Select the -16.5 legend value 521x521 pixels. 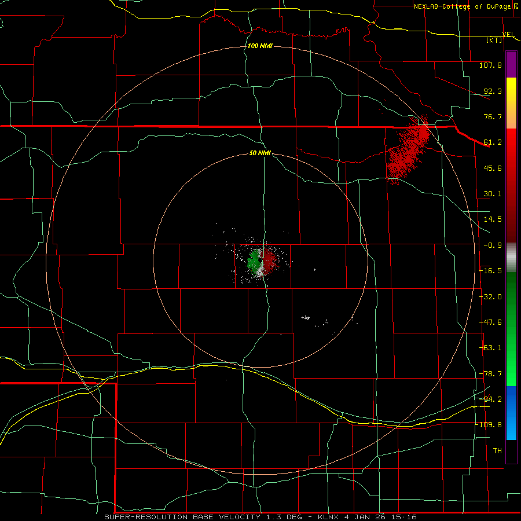[x=490, y=271]
